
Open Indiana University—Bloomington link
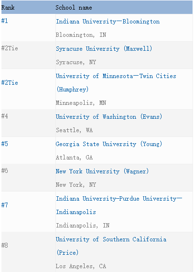pos(108,22)
